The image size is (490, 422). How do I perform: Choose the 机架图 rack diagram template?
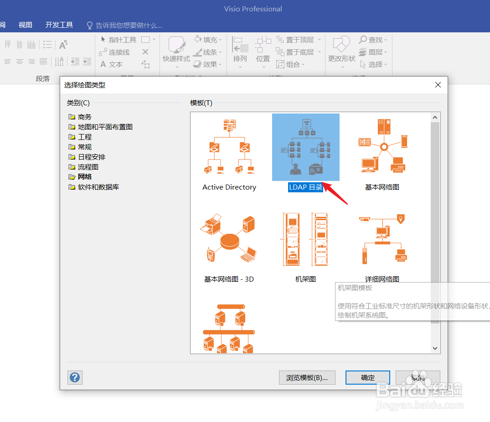305,239
